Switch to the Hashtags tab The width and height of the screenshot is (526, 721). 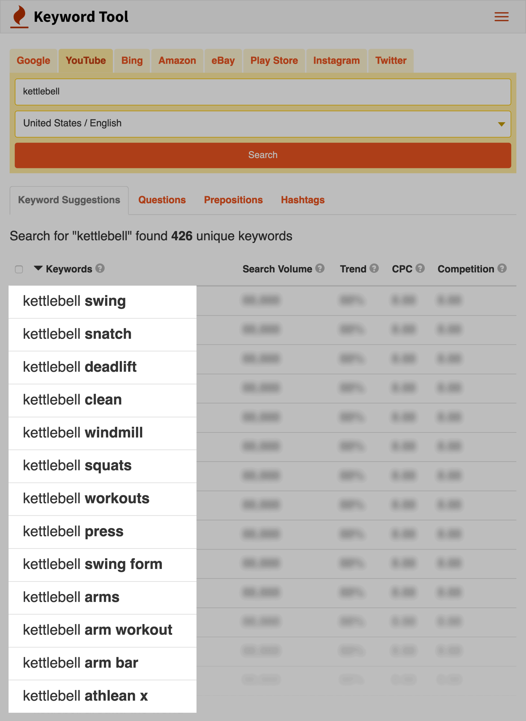click(x=302, y=200)
